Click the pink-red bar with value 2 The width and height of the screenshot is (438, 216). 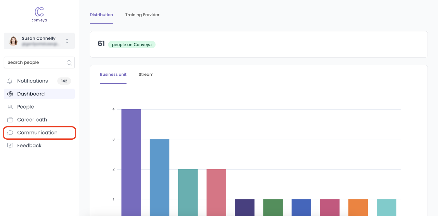pyautogui.click(x=216, y=193)
